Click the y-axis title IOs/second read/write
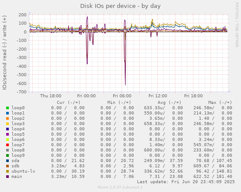241x192 pixels. pos(4,52)
